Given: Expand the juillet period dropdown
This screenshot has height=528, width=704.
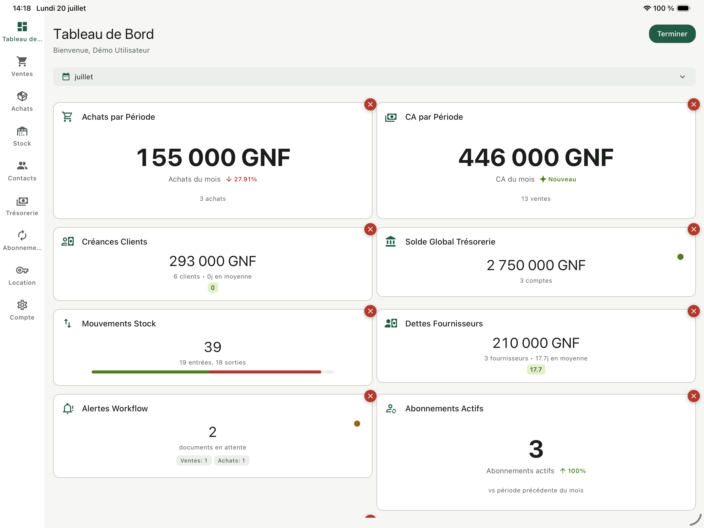Looking at the screenshot, I should coord(374,77).
